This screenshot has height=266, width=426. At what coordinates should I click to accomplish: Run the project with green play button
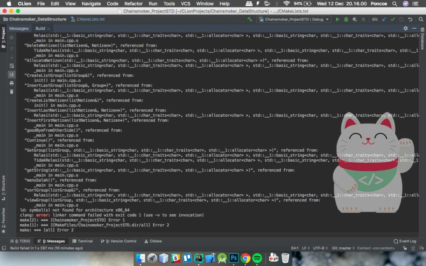[x=337, y=19]
